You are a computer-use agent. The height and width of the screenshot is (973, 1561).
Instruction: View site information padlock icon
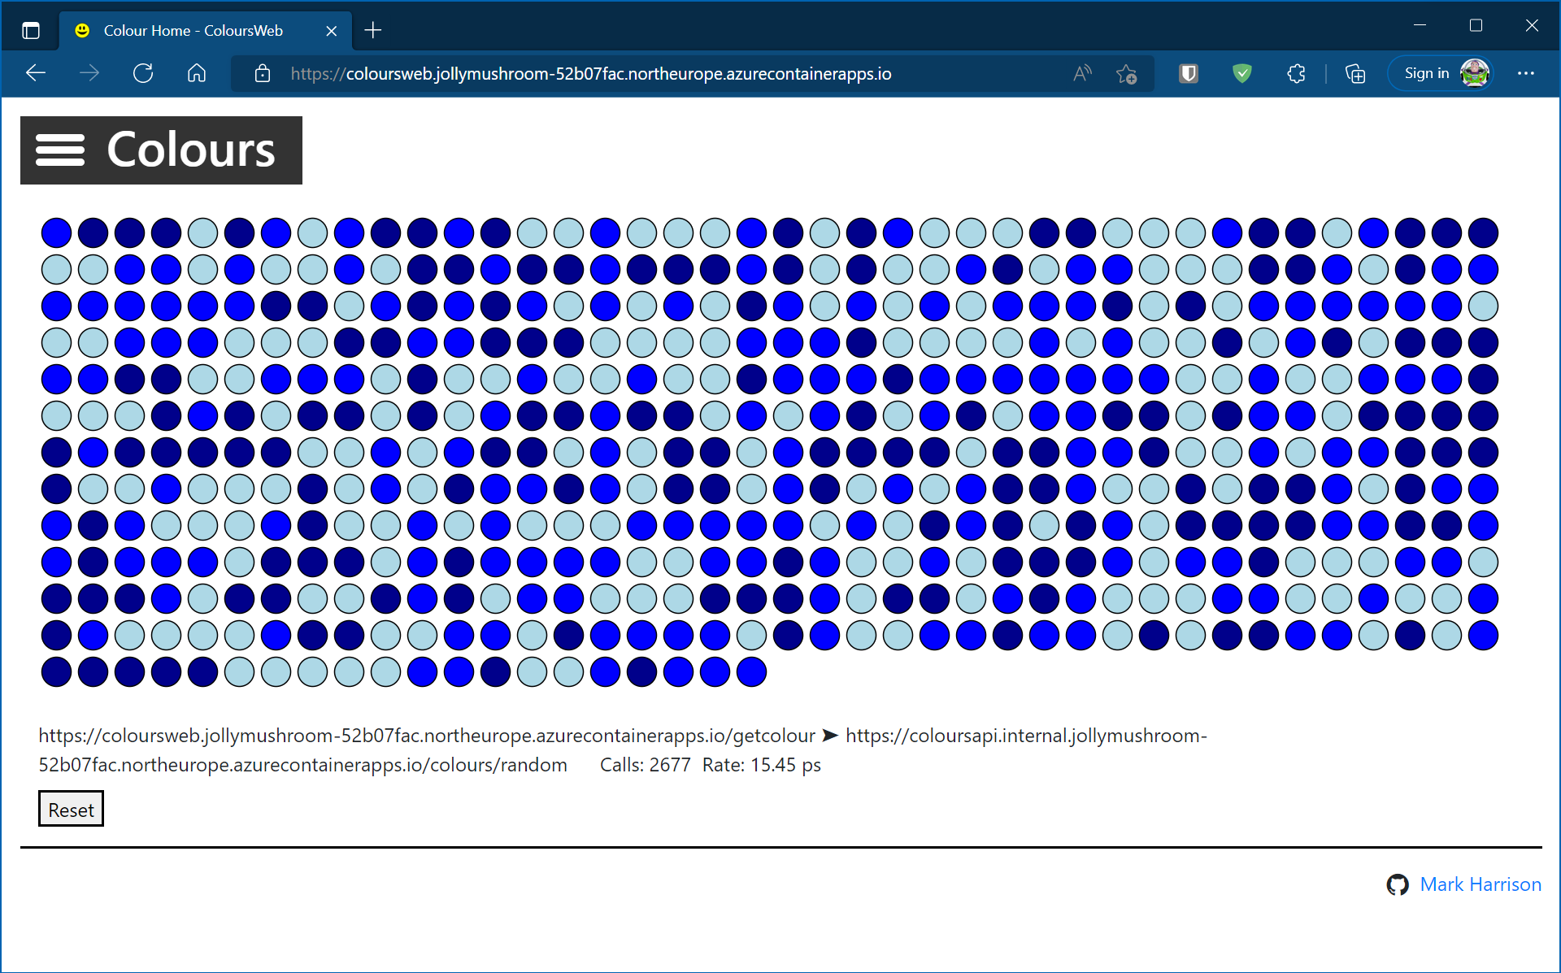[x=263, y=73]
